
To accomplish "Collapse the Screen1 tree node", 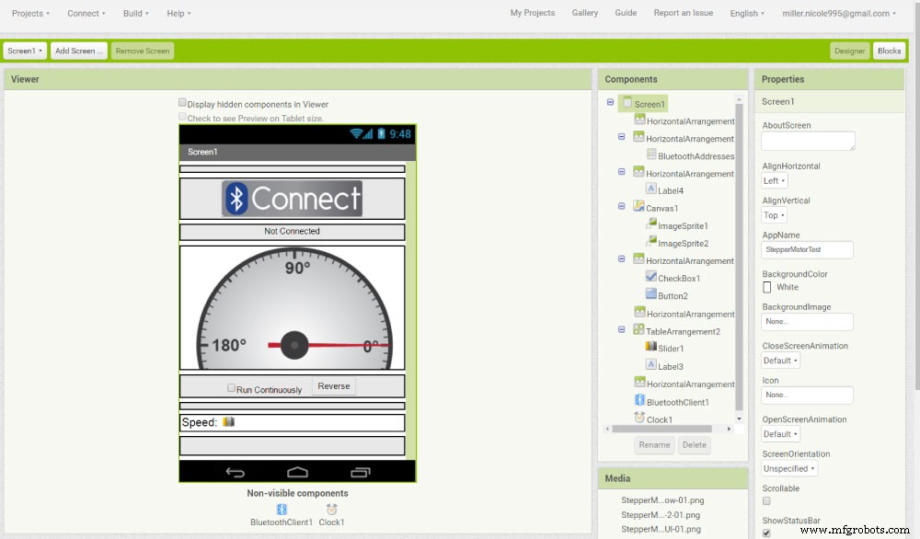I will (609, 103).
